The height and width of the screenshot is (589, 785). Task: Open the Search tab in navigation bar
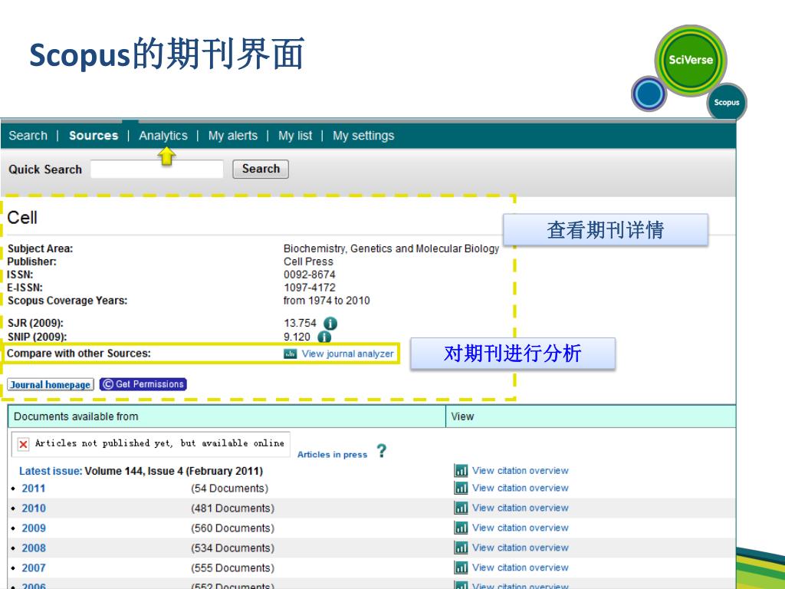point(28,136)
